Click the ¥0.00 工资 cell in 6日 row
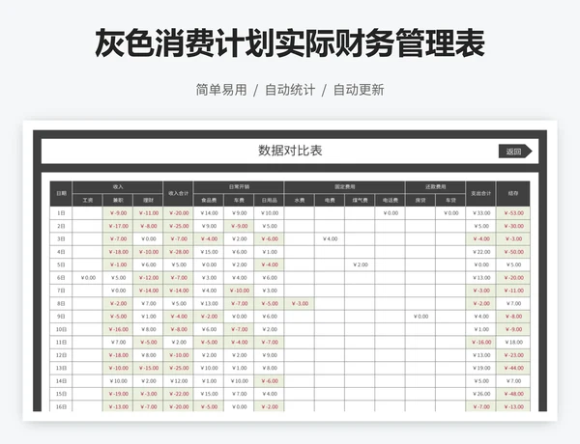This screenshot has width=580, height=444. click(x=88, y=278)
